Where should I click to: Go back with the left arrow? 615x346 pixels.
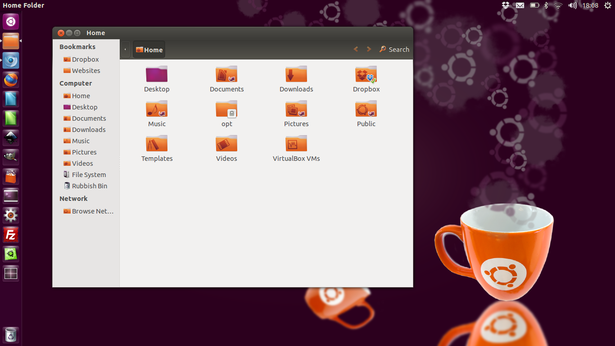[x=356, y=50]
